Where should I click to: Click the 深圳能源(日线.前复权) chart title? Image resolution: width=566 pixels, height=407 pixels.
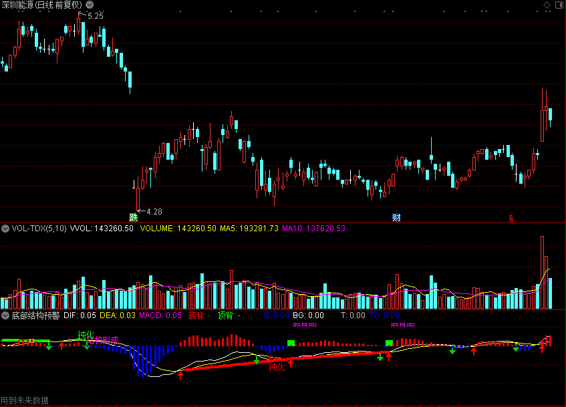42,5
